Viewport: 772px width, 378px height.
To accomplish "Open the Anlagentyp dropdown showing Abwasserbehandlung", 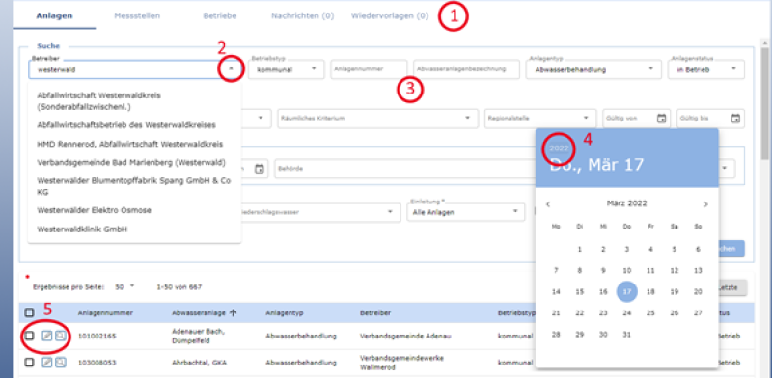I will (x=593, y=69).
